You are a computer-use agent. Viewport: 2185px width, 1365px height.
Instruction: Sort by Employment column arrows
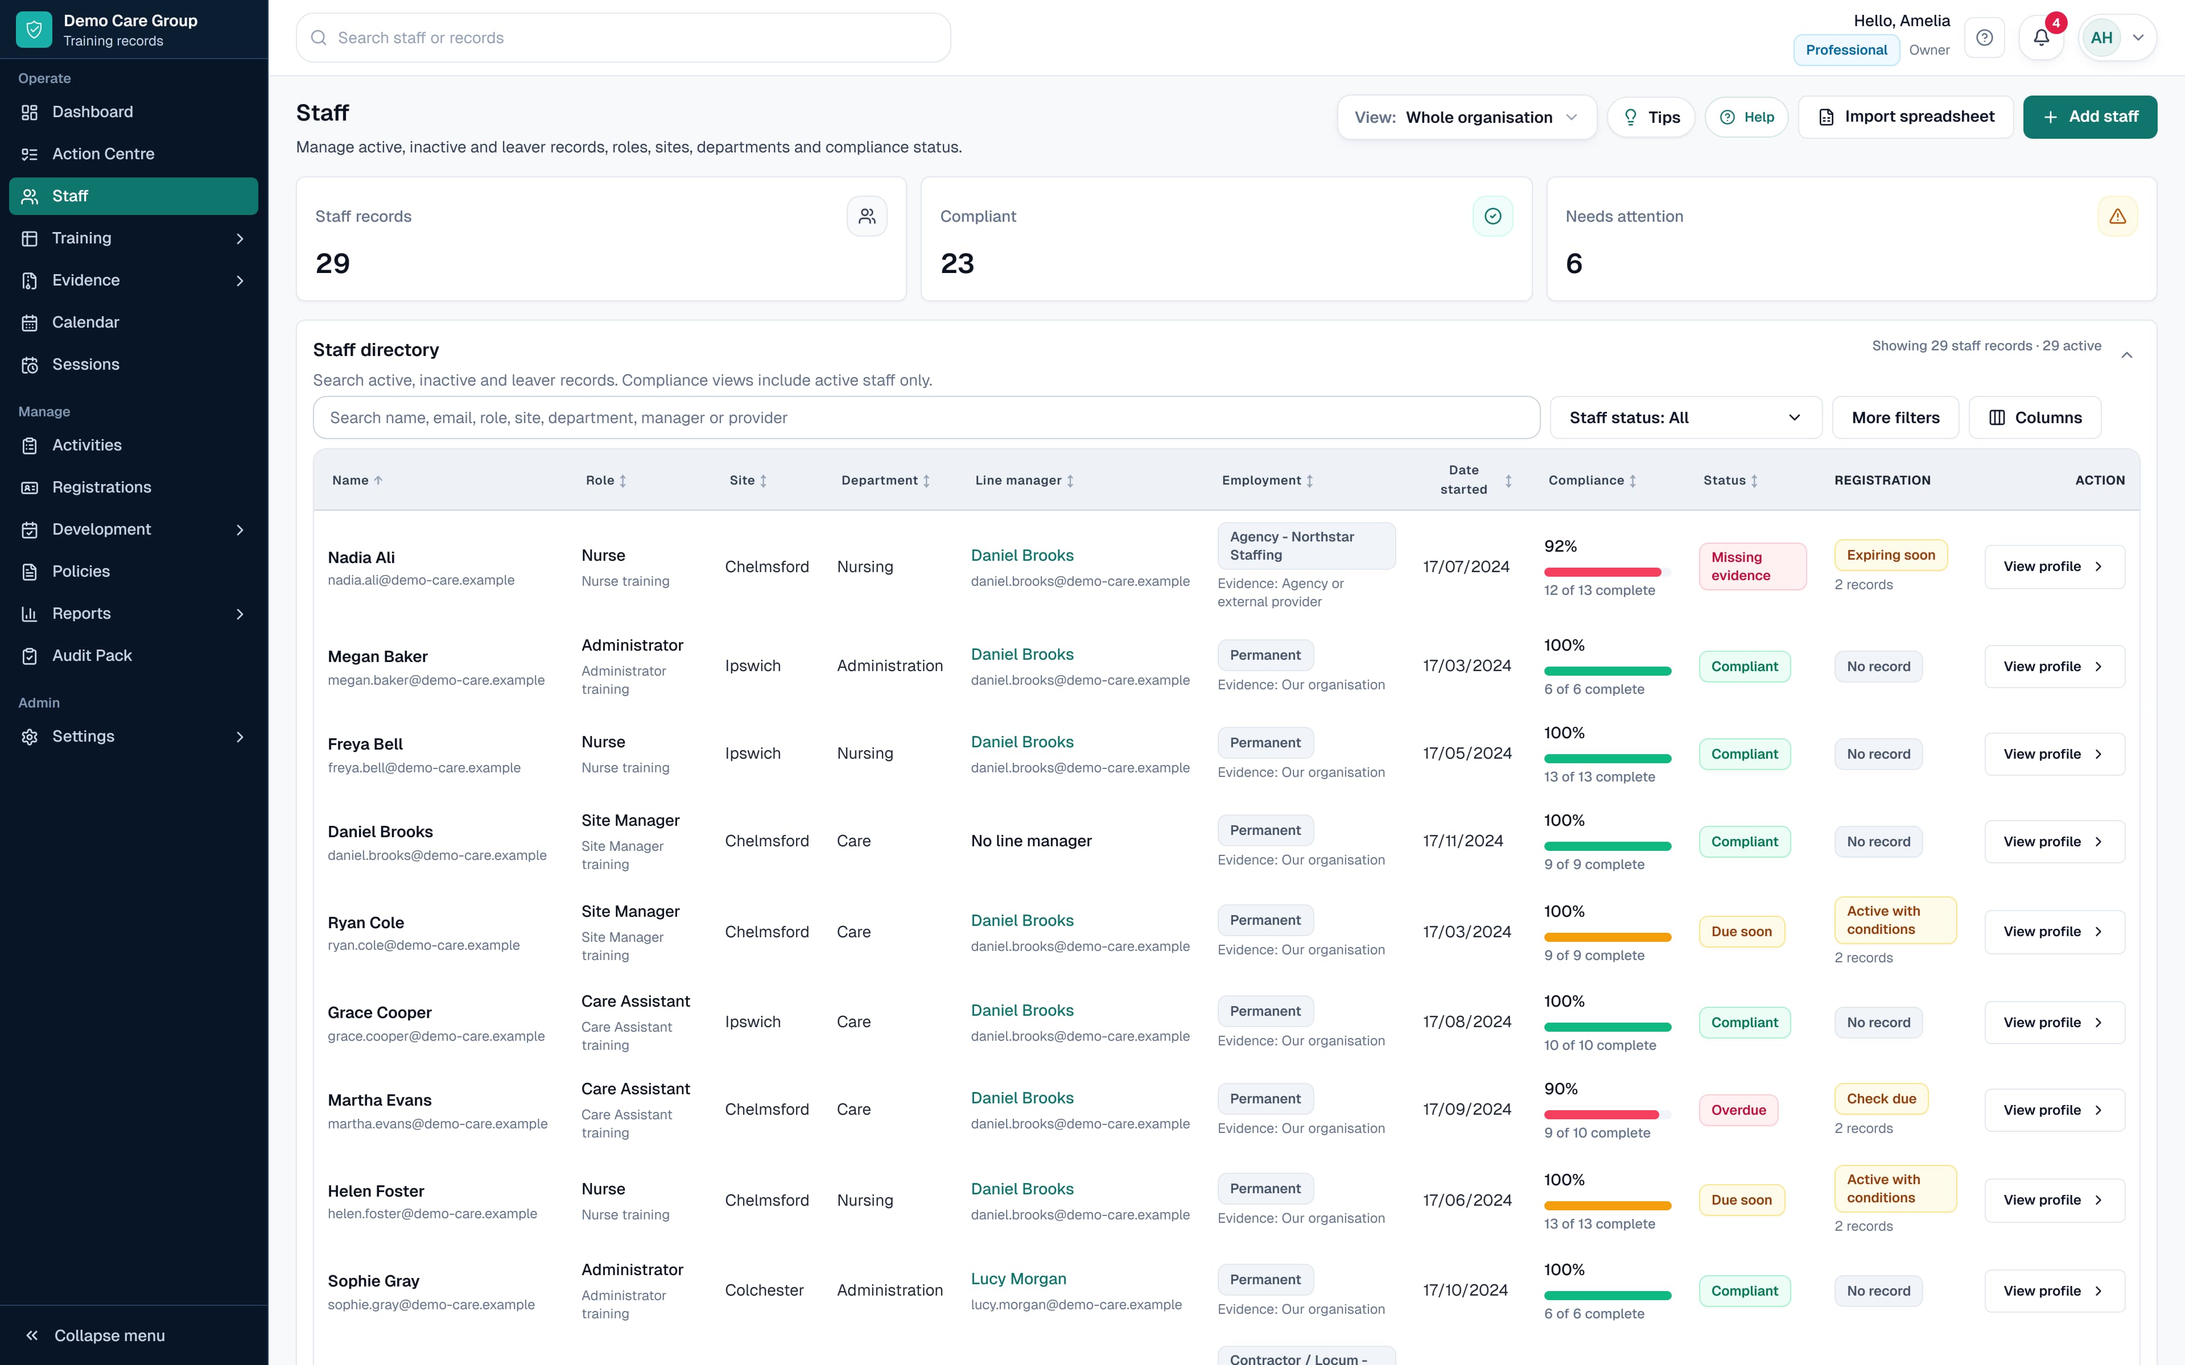coord(1310,480)
